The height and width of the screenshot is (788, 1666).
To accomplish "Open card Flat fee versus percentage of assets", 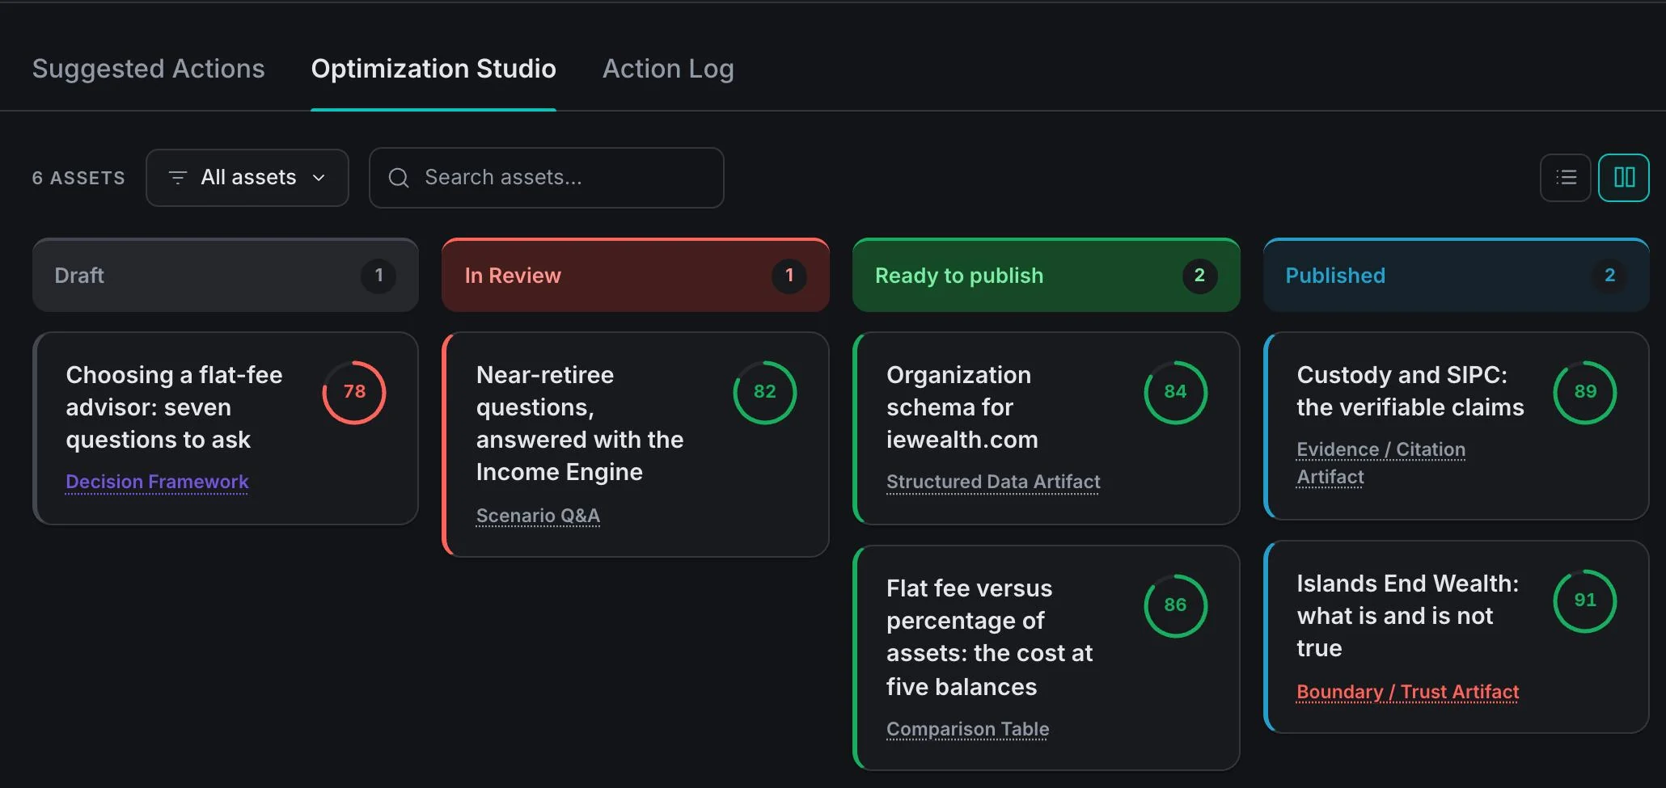I will 1047,658.
